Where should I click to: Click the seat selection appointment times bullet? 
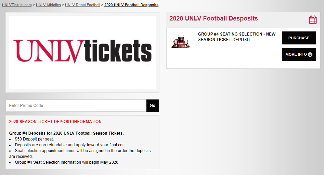pos(80,153)
